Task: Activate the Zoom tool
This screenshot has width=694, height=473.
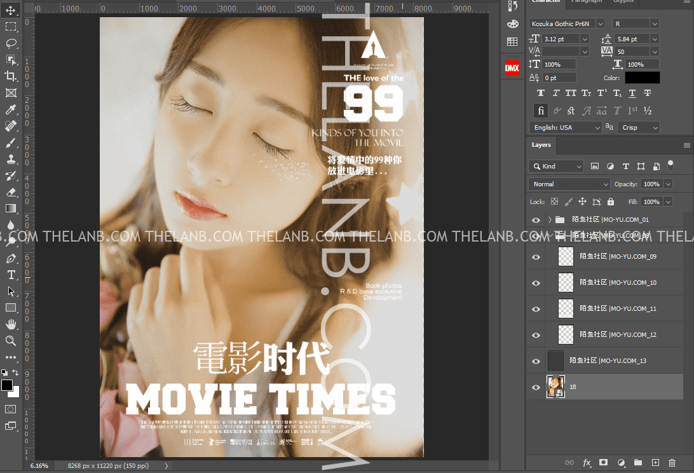Action: tap(11, 341)
